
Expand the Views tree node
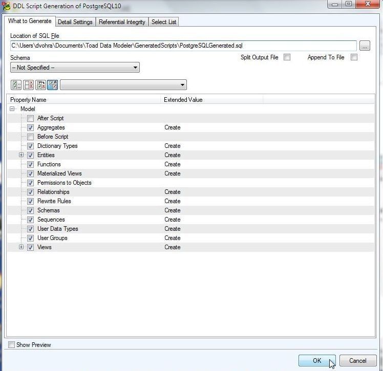22,247
